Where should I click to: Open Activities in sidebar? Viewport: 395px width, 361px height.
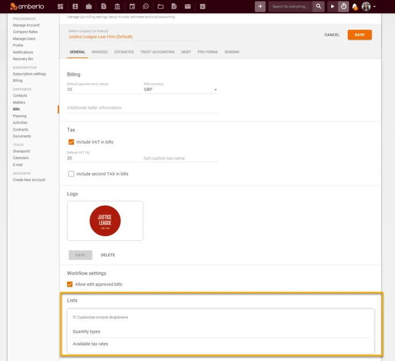(20, 122)
